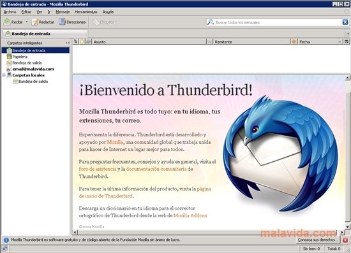Sort messages by Fecha column

[320, 42]
